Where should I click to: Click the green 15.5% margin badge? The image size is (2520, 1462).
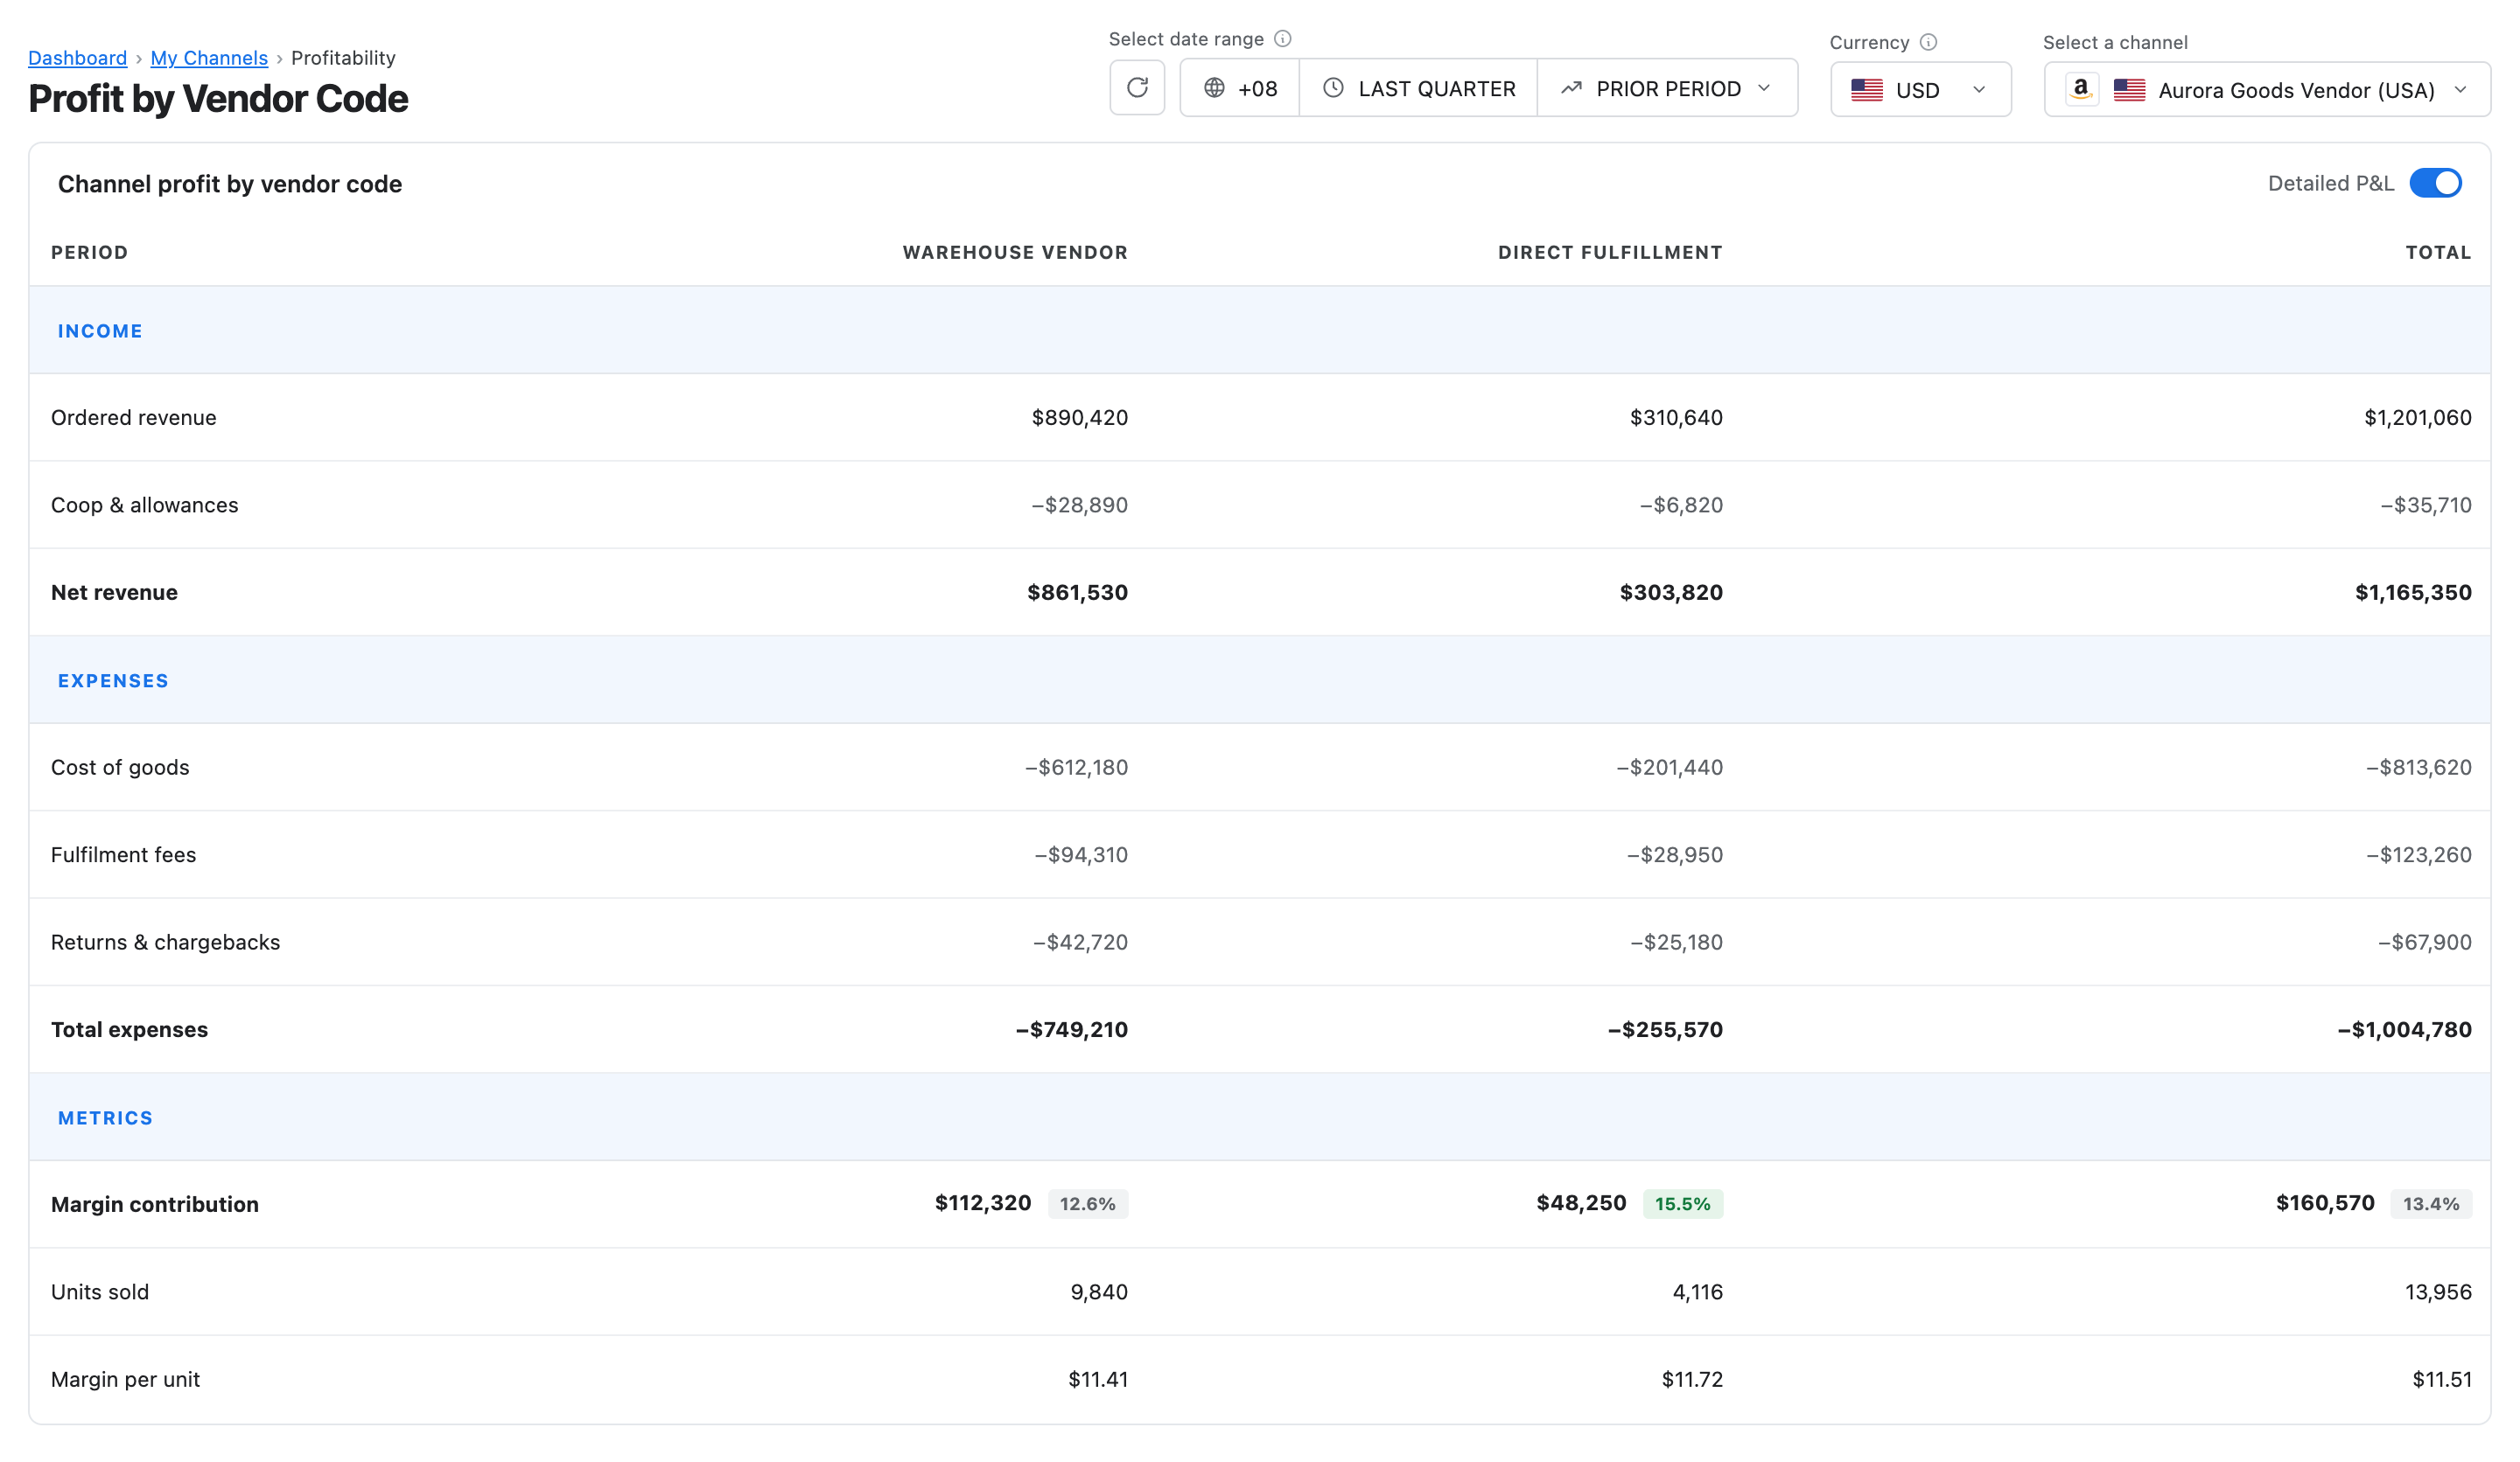1683,1203
